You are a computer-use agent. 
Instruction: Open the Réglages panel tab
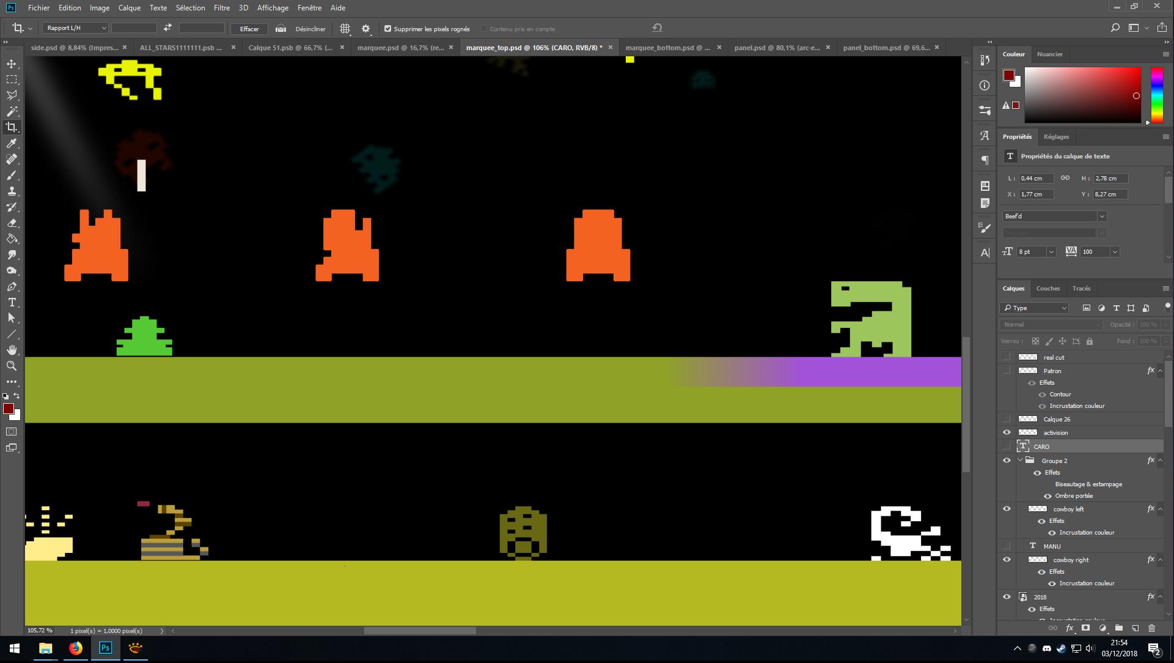1056,136
